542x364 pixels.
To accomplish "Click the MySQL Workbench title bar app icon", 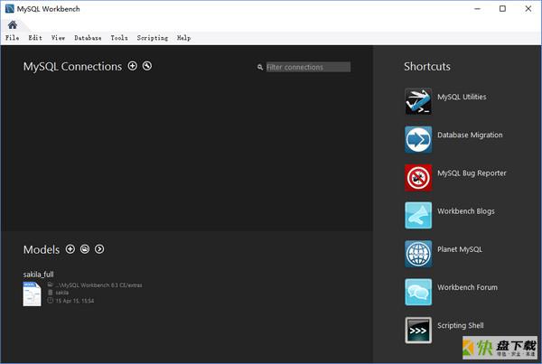I will [x=9, y=9].
